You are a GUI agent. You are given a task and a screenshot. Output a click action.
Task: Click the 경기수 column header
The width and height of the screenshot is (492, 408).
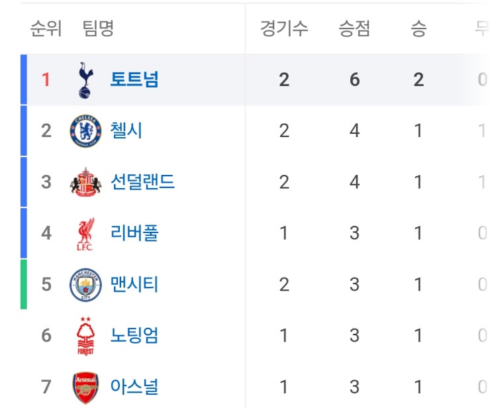[x=284, y=28]
